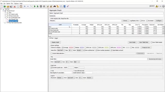This screenshot has width=165, height=92.
Task: Click the yellow warning triangle log icon
Action: coord(157,6)
